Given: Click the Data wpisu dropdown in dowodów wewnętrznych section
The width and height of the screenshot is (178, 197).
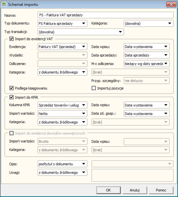Looking at the screenshot, I should 147,142.
